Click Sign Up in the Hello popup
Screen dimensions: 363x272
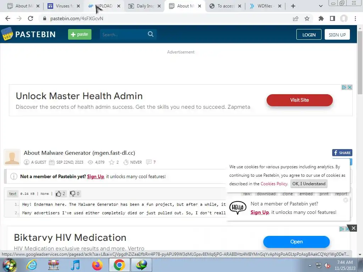click(x=259, y=212)
